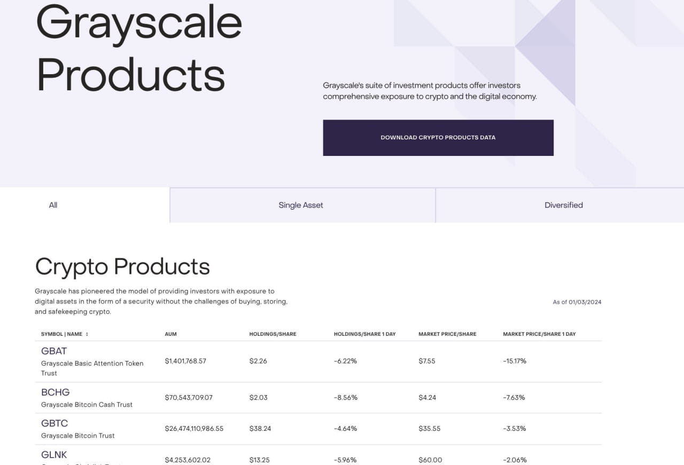Screen dimensions: 684x465
Task: Click GBTC AUM value $26,474,110,986.55
Action: (x=194, y=429)
